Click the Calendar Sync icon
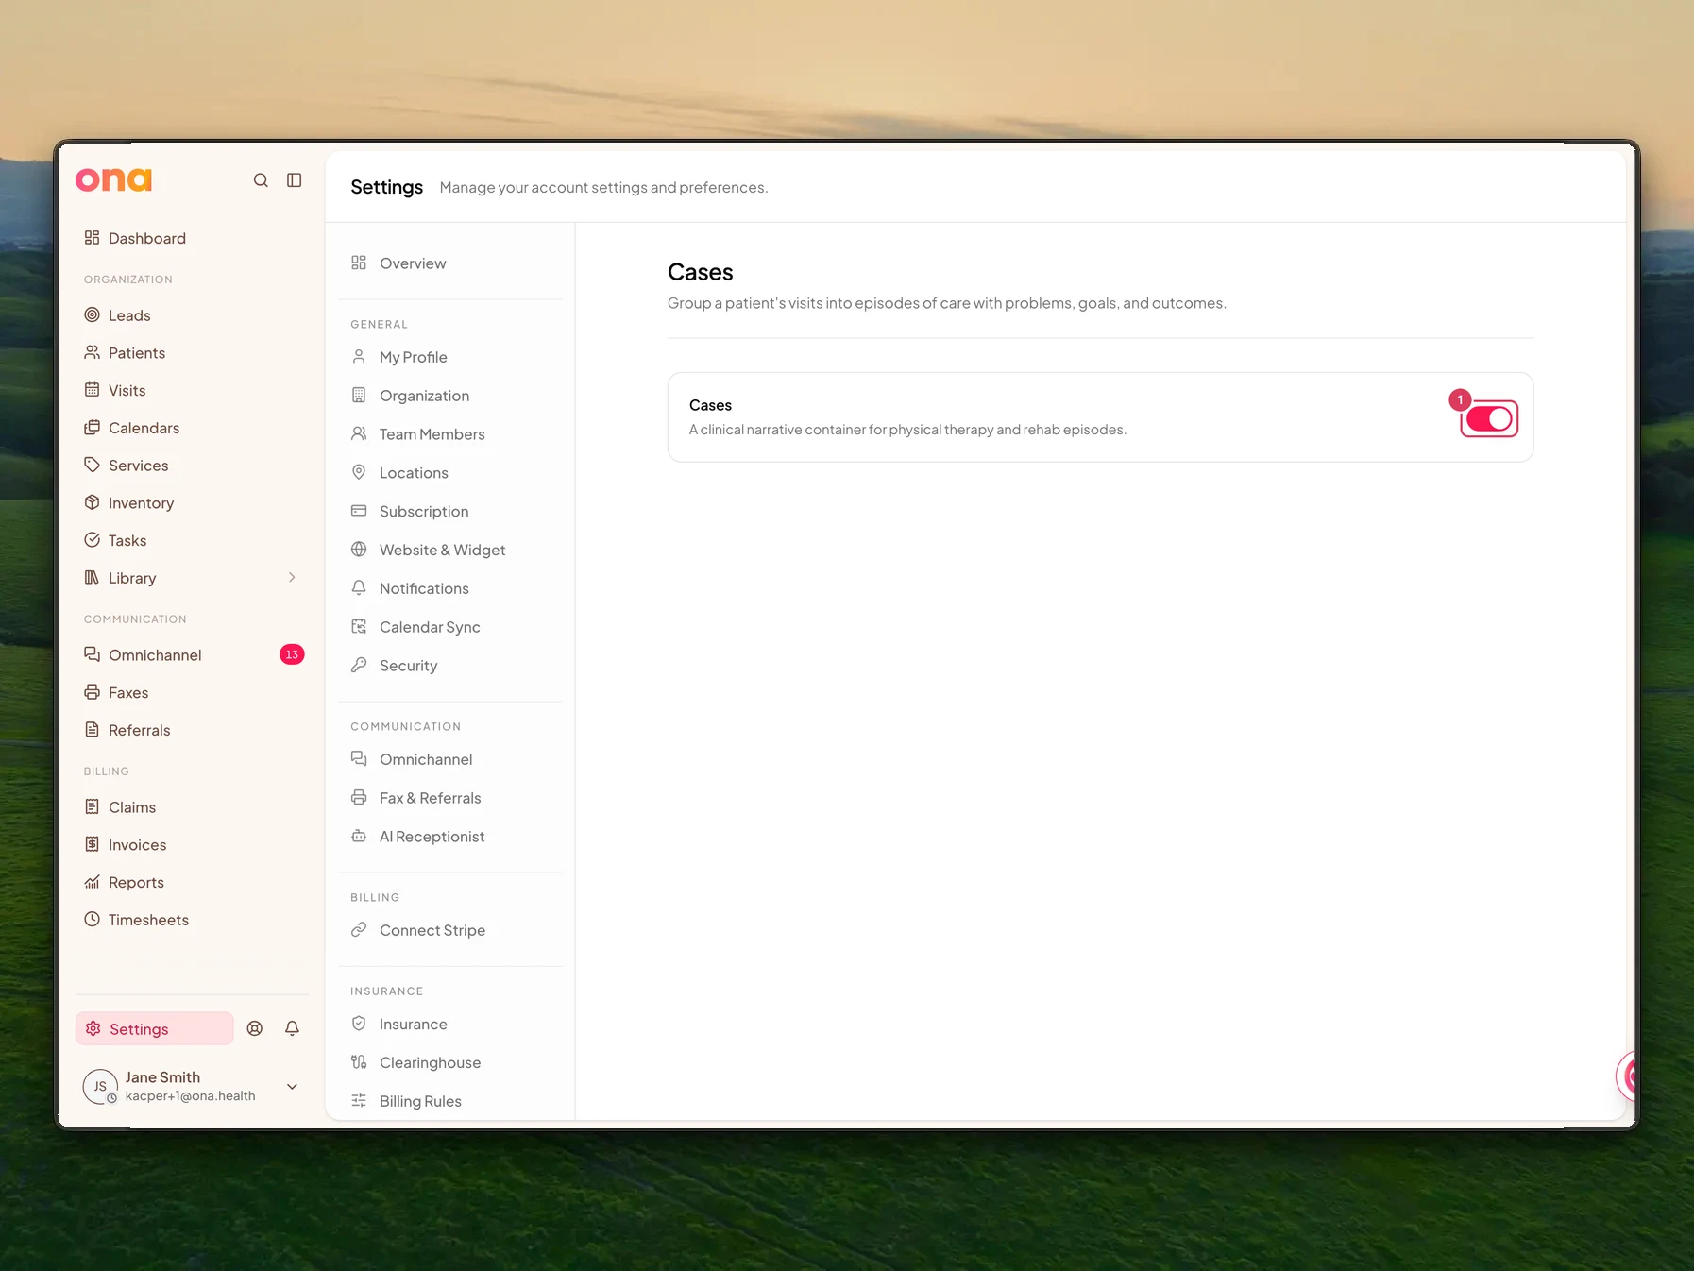The height and width of the screenshot is (1271, 1694). click(x=359, y=627)
